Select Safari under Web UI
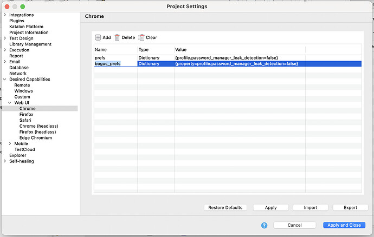 coord(25,120)
